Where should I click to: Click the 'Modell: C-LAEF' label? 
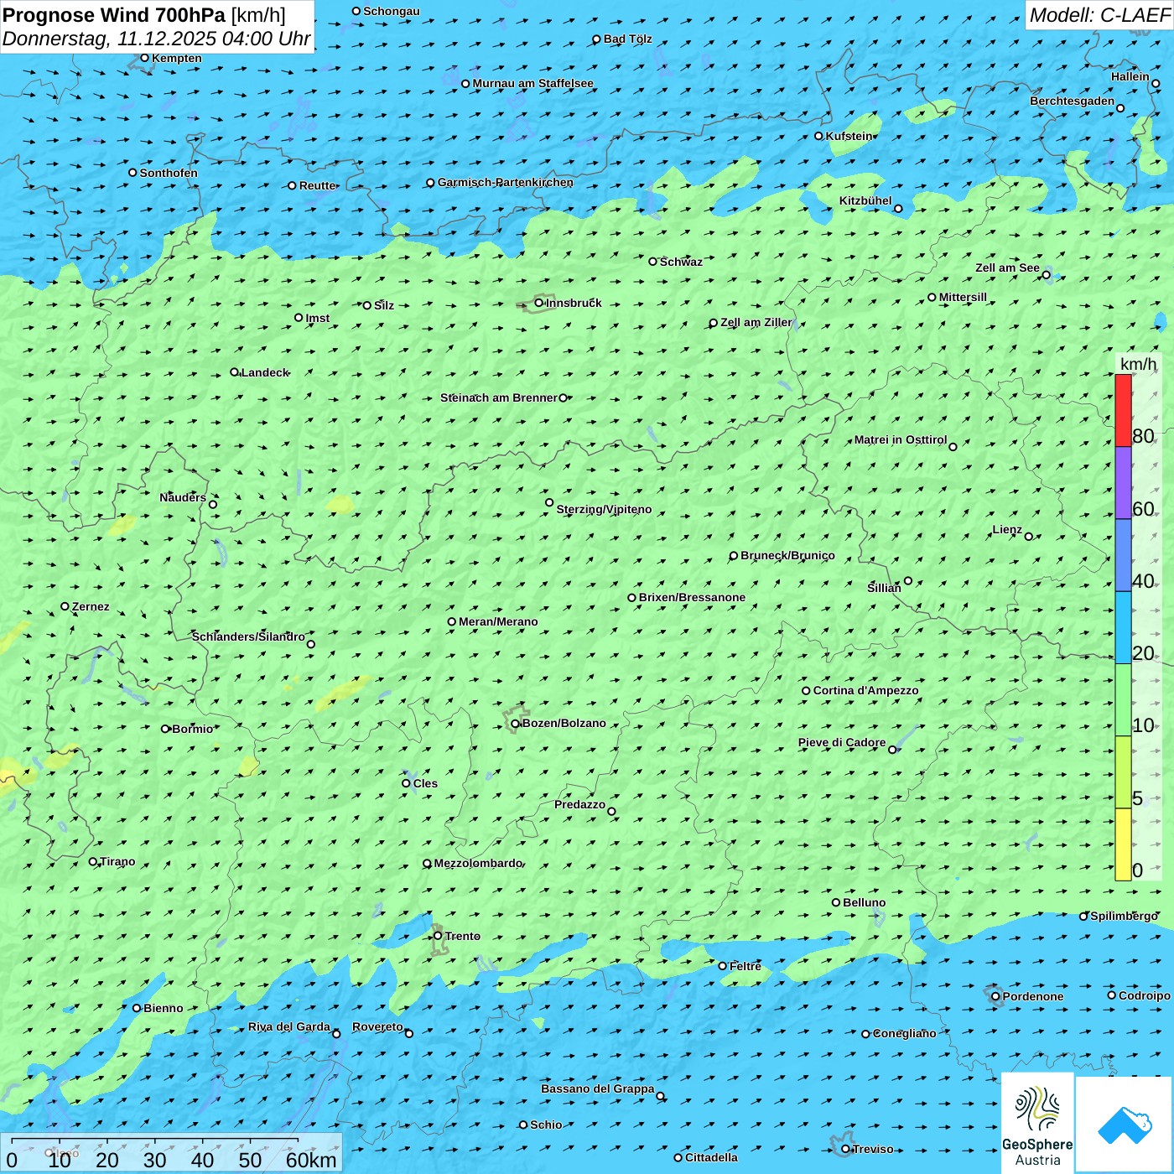coord(1099,15)
